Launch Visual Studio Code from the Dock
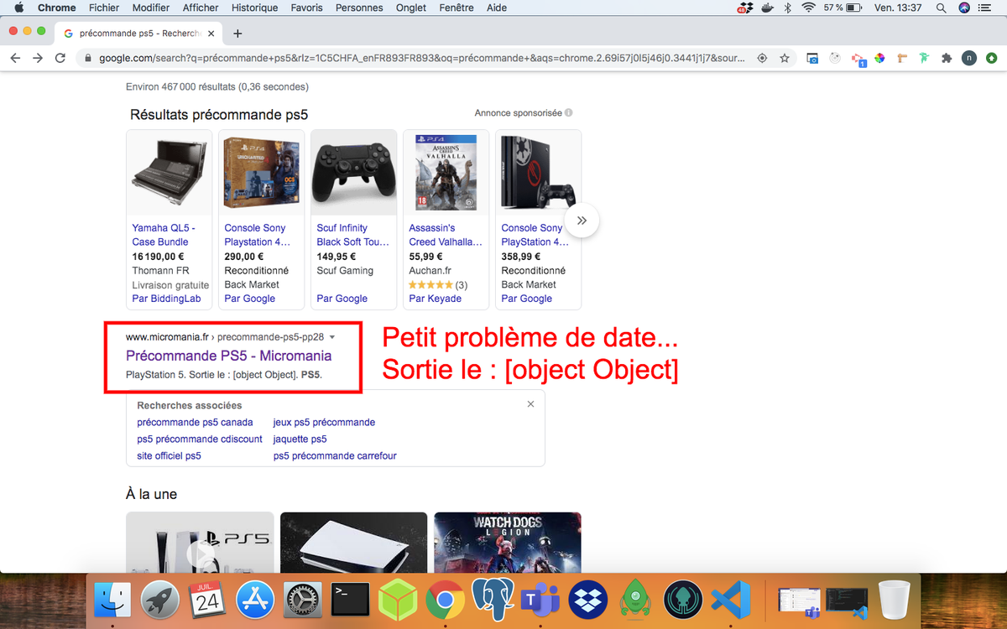This screenshot has height=629, width=1007. [730, 599]
